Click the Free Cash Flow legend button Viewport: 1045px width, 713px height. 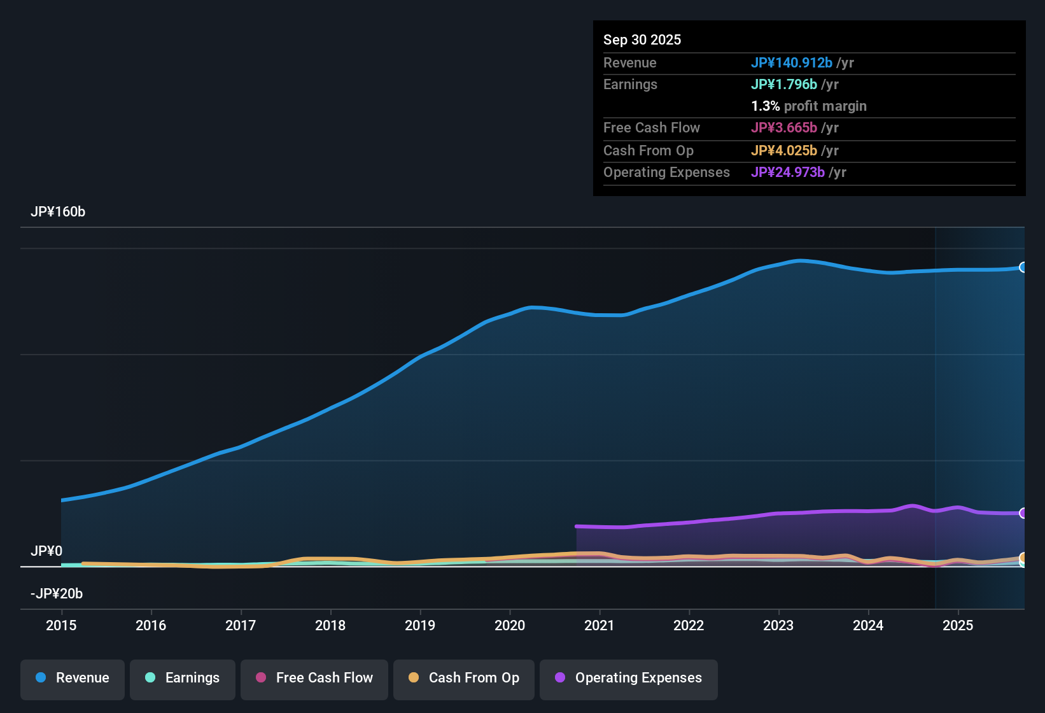click(314, 678)
